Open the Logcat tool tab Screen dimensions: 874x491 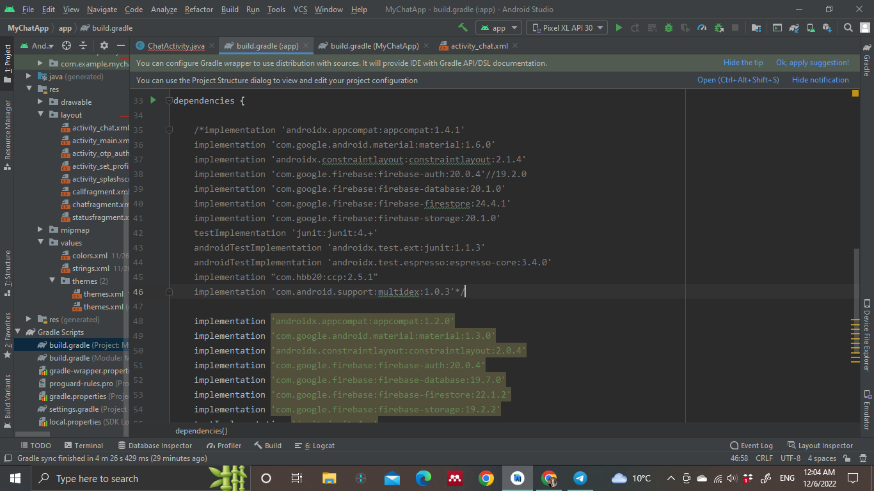point(315,446)
